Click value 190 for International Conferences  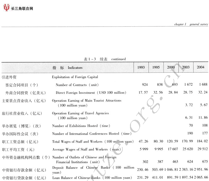pos(190,133)
